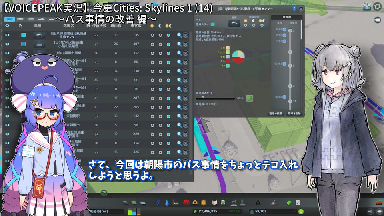The image size is (384, 216).
Task: Open the settings gear icon
Action: (x=377, y=6)
